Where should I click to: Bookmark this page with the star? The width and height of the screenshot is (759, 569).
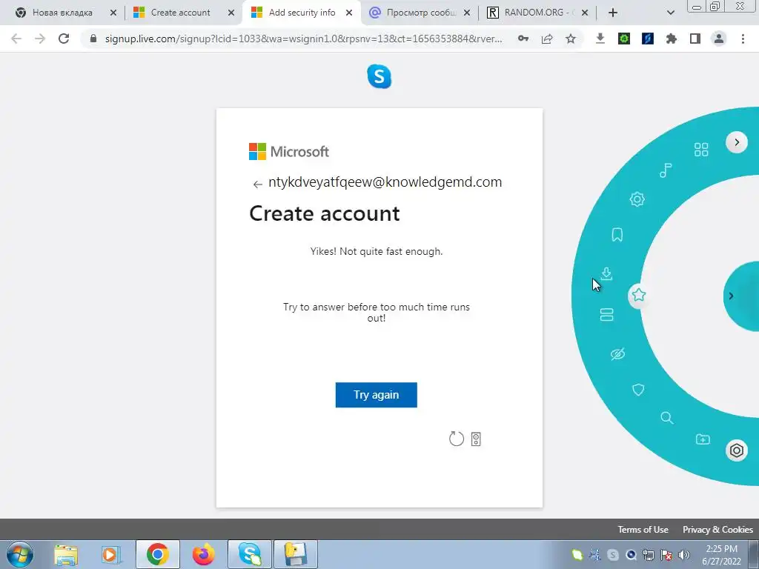[571, 39]
